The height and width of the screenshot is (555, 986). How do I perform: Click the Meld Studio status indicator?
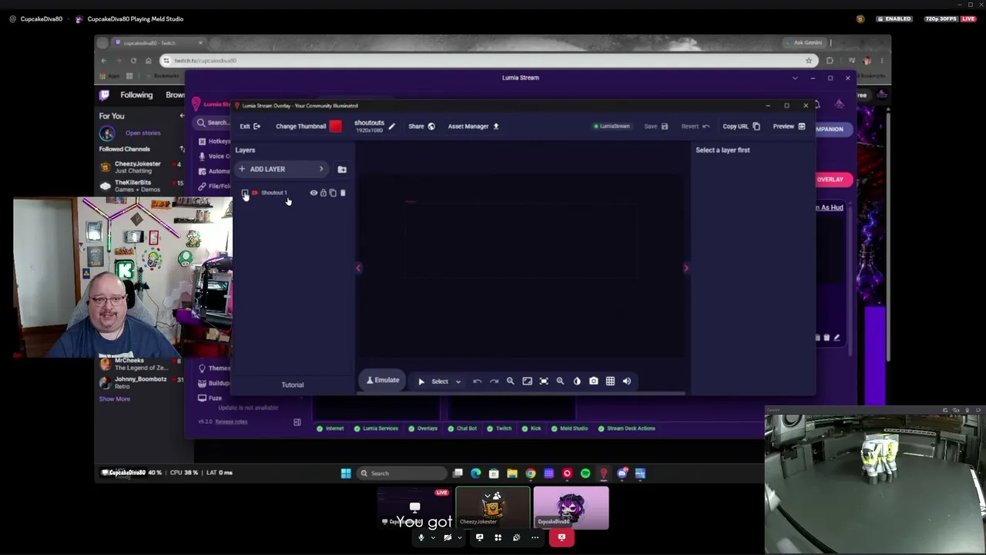[x=569, y=429]
